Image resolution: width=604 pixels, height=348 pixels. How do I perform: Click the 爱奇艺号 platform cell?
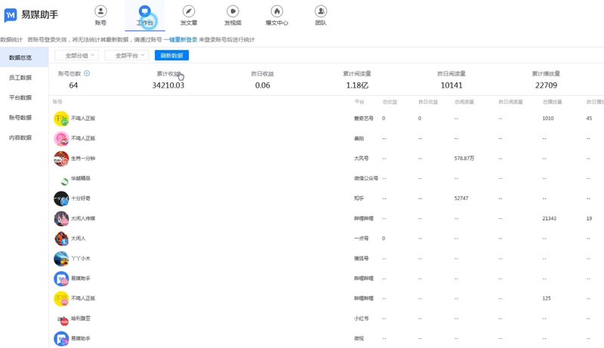[364, 119]
